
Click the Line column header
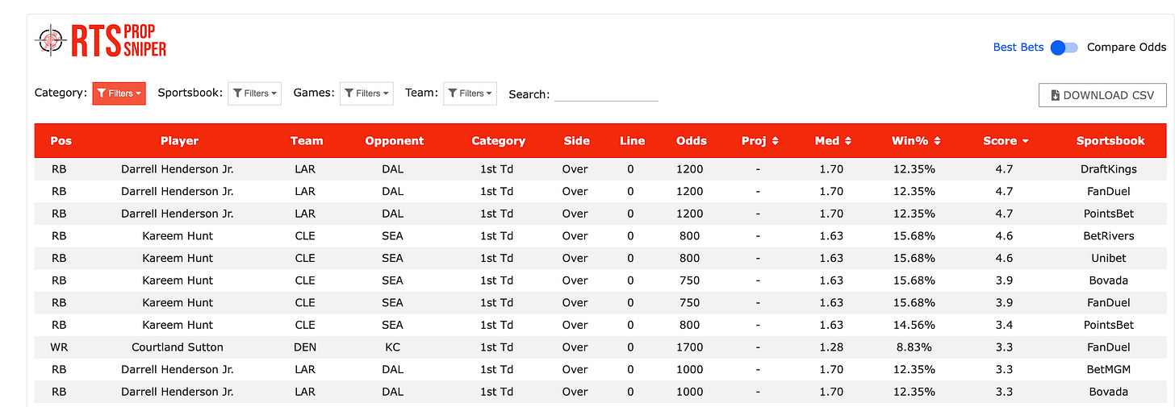tap(632, 141)
